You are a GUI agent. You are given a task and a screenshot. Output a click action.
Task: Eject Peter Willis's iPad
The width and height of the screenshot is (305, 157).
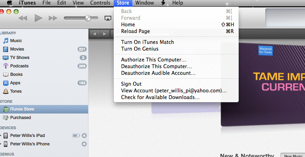pyautogui.click(x=84, y=136)
